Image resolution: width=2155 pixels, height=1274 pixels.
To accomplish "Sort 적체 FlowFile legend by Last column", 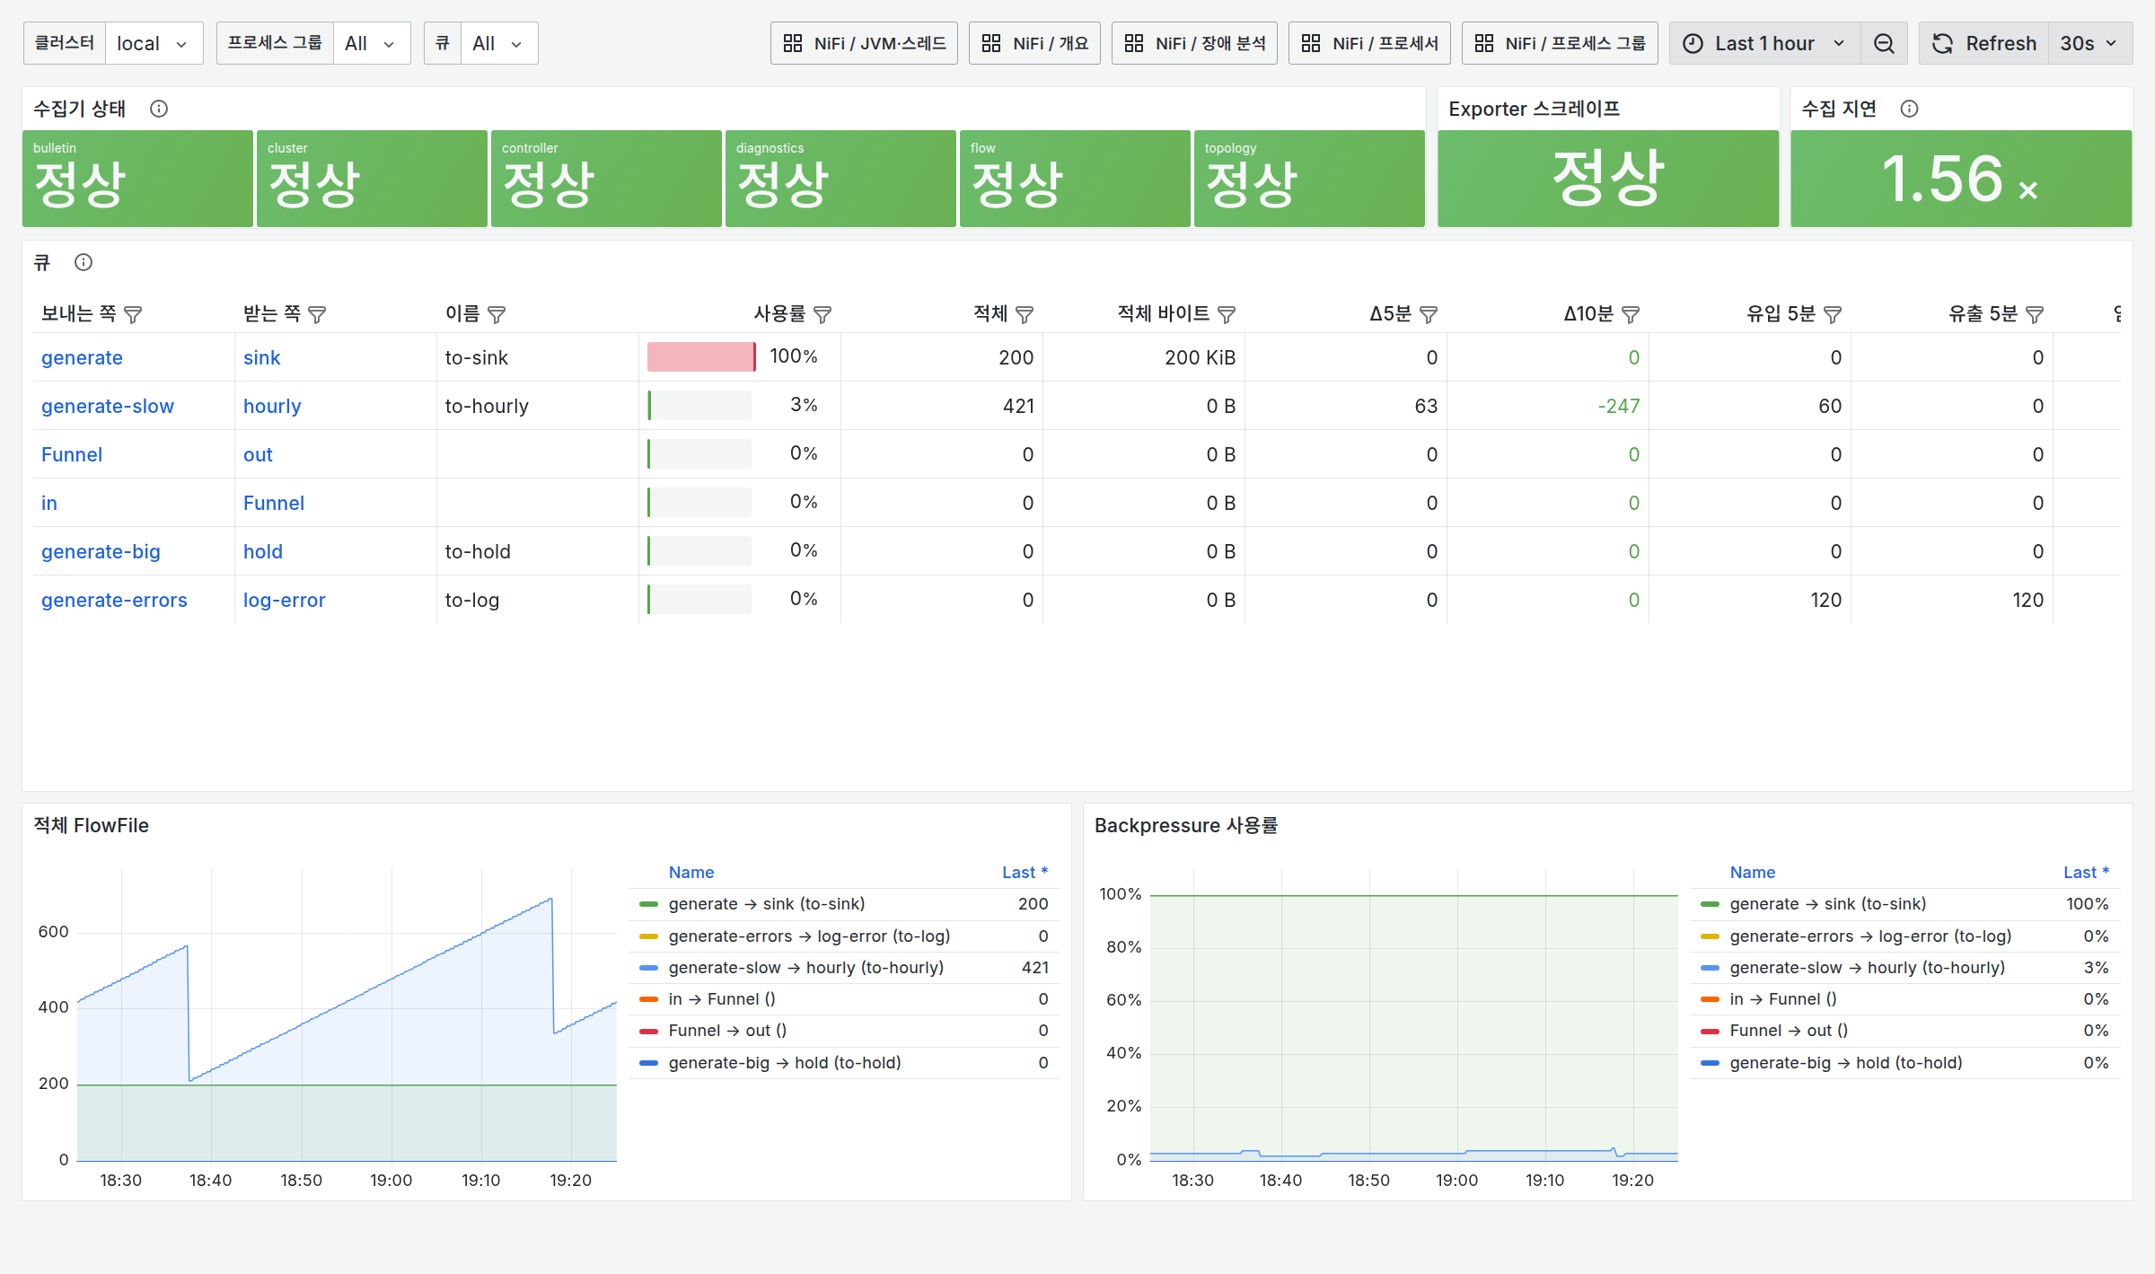I will point(1025,873).
